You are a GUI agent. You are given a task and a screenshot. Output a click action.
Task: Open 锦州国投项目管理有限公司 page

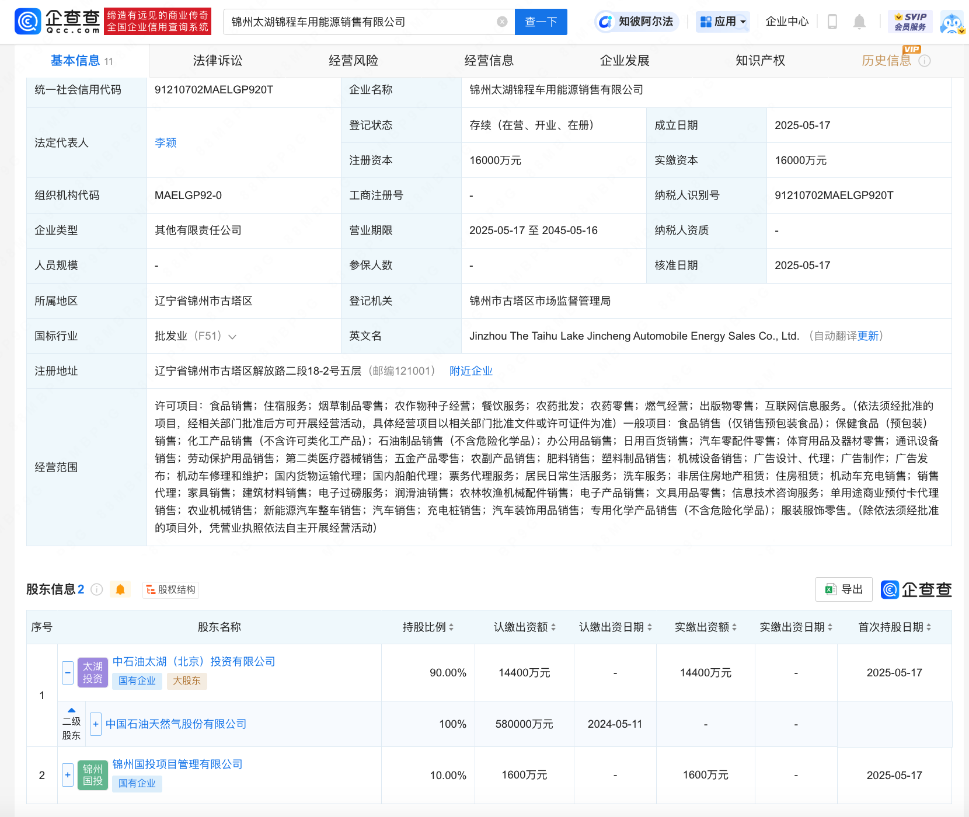click(x=177, y=764)
